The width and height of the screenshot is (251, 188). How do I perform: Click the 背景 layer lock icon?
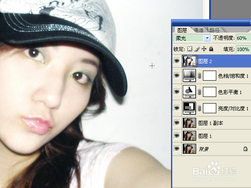point(245,149)
